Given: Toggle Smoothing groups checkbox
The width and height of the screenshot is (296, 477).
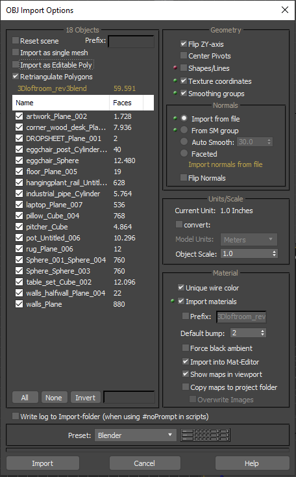Looking at the screenshot, I should coord(184,93).
